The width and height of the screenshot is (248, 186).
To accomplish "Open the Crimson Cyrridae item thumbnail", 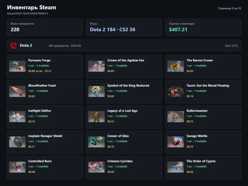I will (x=96, y=167).
